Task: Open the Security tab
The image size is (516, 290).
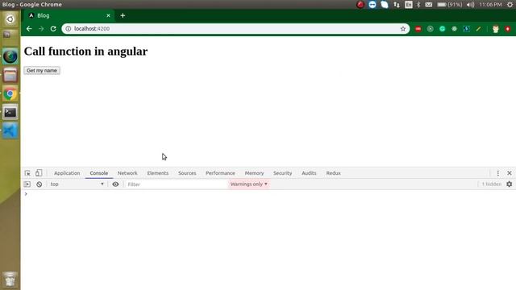Action: [x=283, y=173]
